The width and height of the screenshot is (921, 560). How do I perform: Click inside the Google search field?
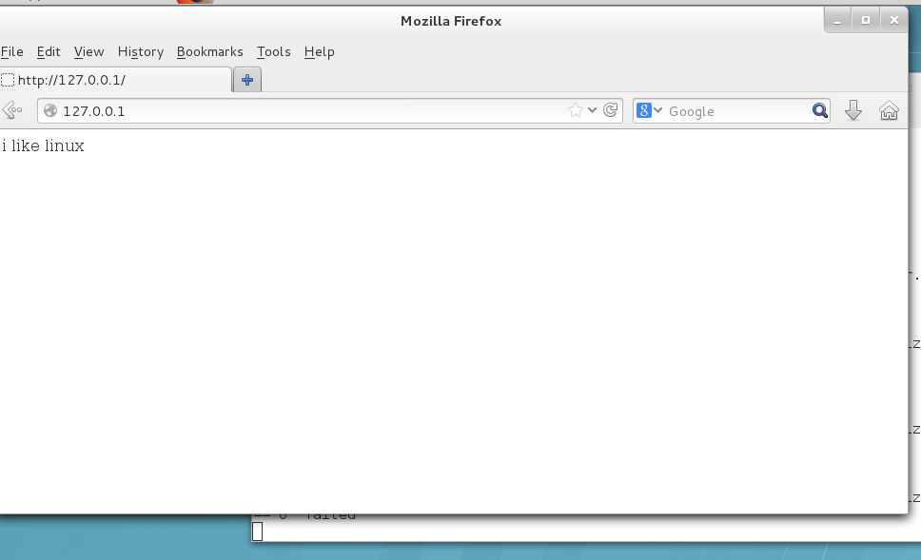[x=733, y=111]
